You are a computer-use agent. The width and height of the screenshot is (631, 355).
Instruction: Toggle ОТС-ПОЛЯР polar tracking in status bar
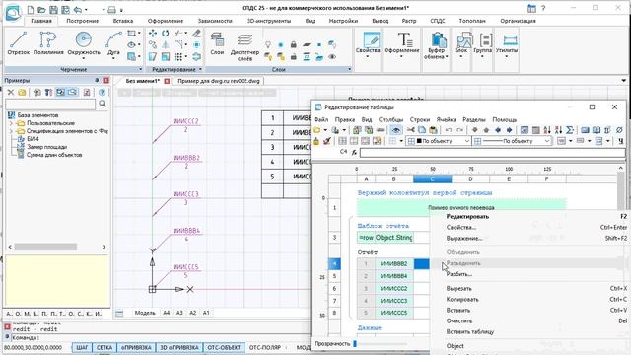[x=265, y=347]
